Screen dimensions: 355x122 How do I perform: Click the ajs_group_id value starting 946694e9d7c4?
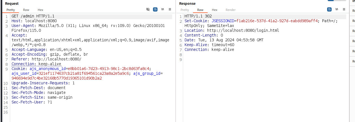point(57,78)
